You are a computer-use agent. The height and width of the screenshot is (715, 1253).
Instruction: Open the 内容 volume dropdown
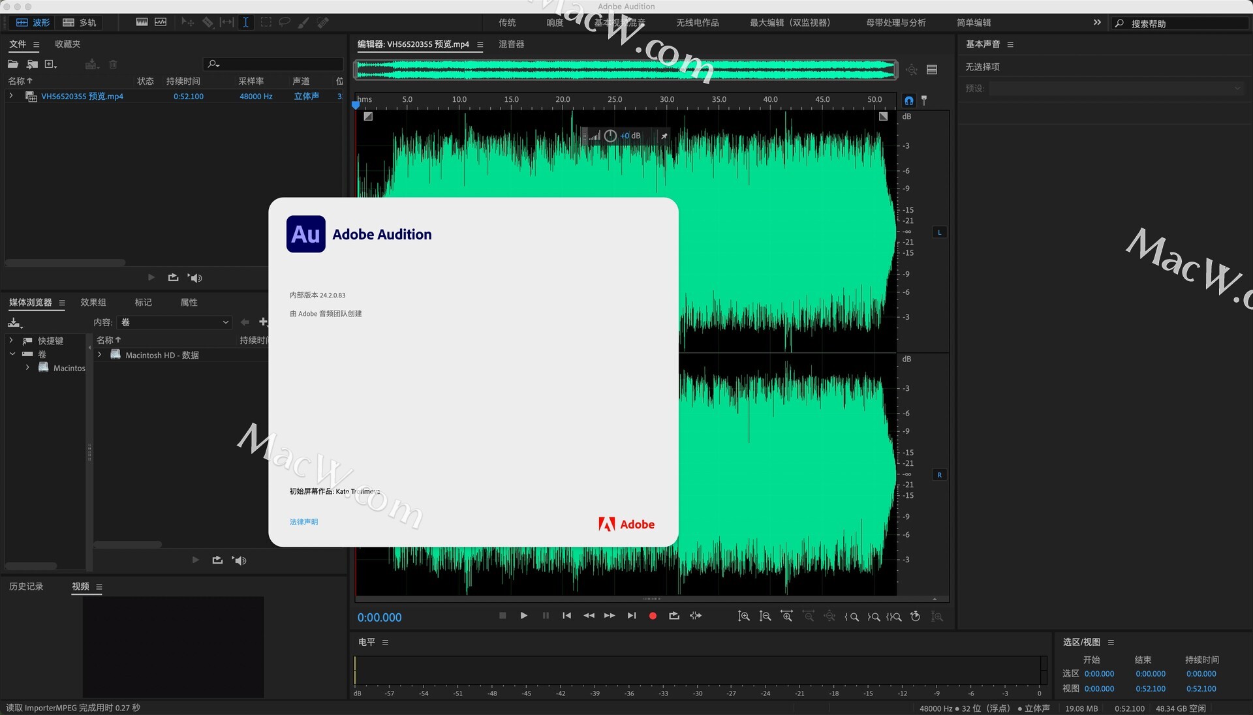coord(175,322)
